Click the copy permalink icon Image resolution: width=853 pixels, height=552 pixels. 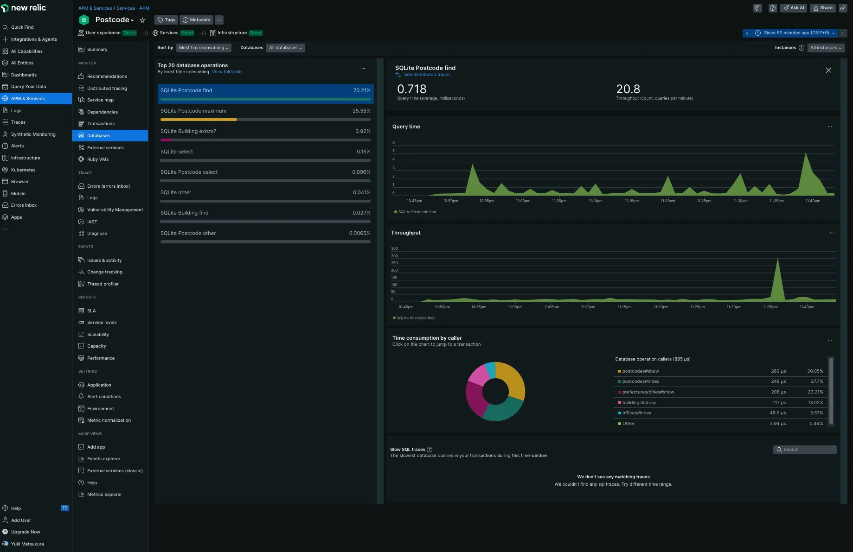point(843,8)
